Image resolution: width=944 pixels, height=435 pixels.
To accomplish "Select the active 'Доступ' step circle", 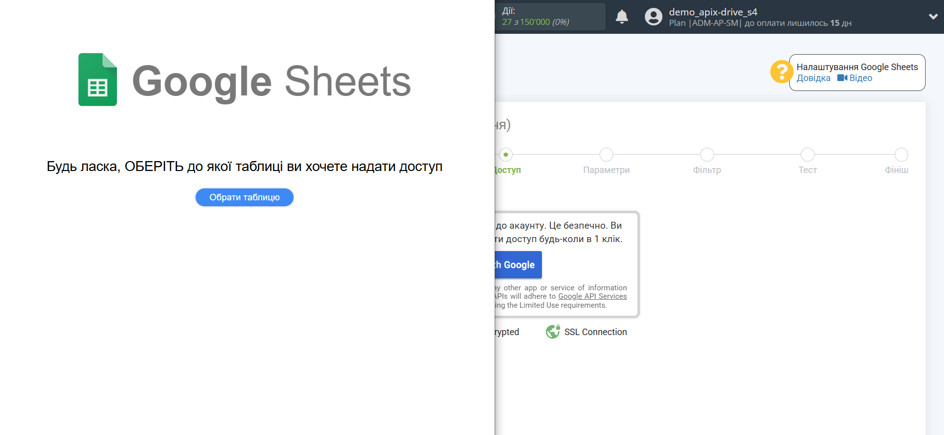I will pyautogui.click(x=506, y=155).
